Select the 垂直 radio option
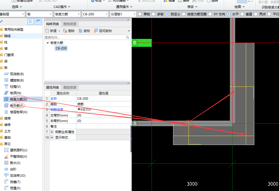The width and height of the screenshot is (279, 191). pyautogui.click(x=242, y=14)
